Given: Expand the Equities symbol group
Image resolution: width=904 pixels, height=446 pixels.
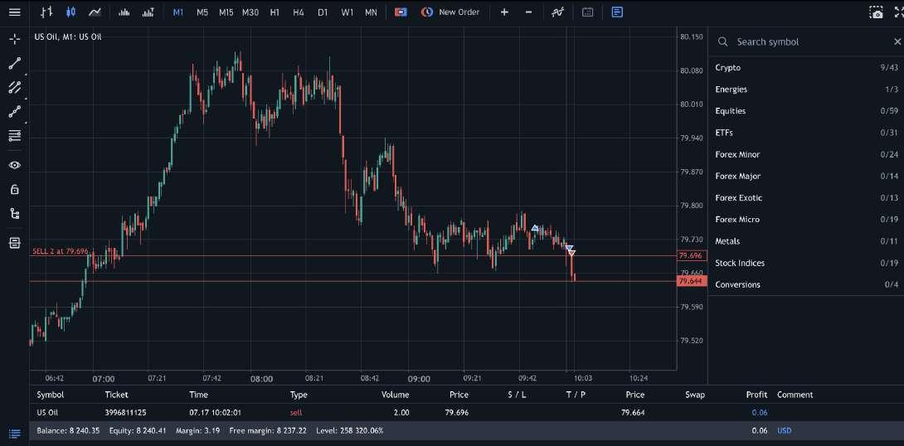Looking at the screenshot, I should [806, 111].
